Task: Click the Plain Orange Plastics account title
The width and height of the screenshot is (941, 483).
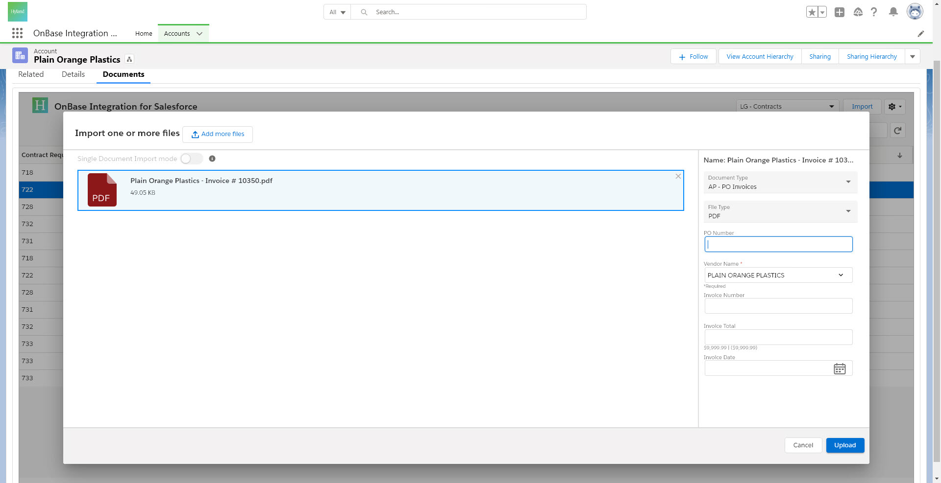Action: (77, 60)
